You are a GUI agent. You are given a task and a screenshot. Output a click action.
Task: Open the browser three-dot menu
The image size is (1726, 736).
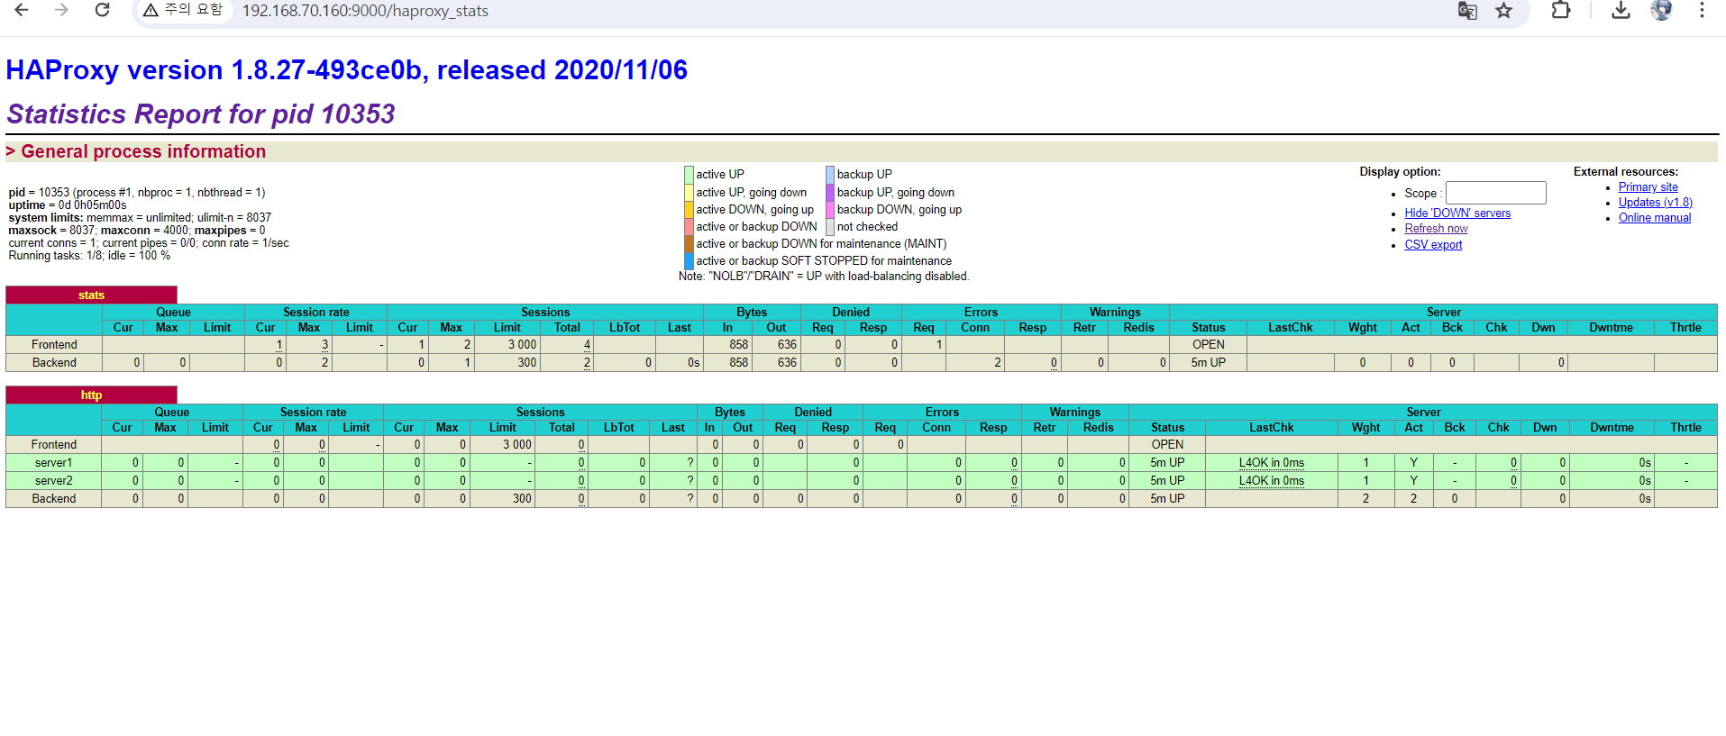click(x=1702, y=11)
